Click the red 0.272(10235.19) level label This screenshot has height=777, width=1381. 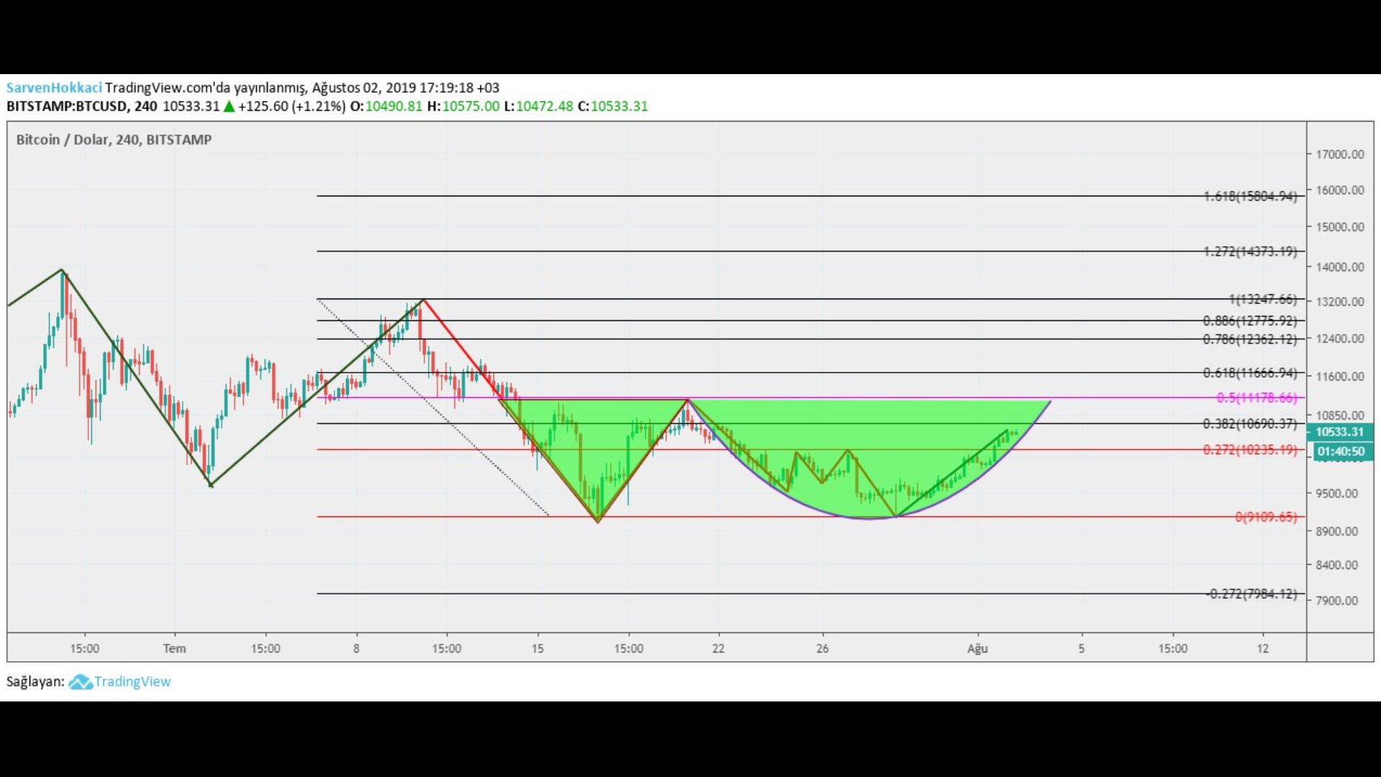tap(1250, 450)
